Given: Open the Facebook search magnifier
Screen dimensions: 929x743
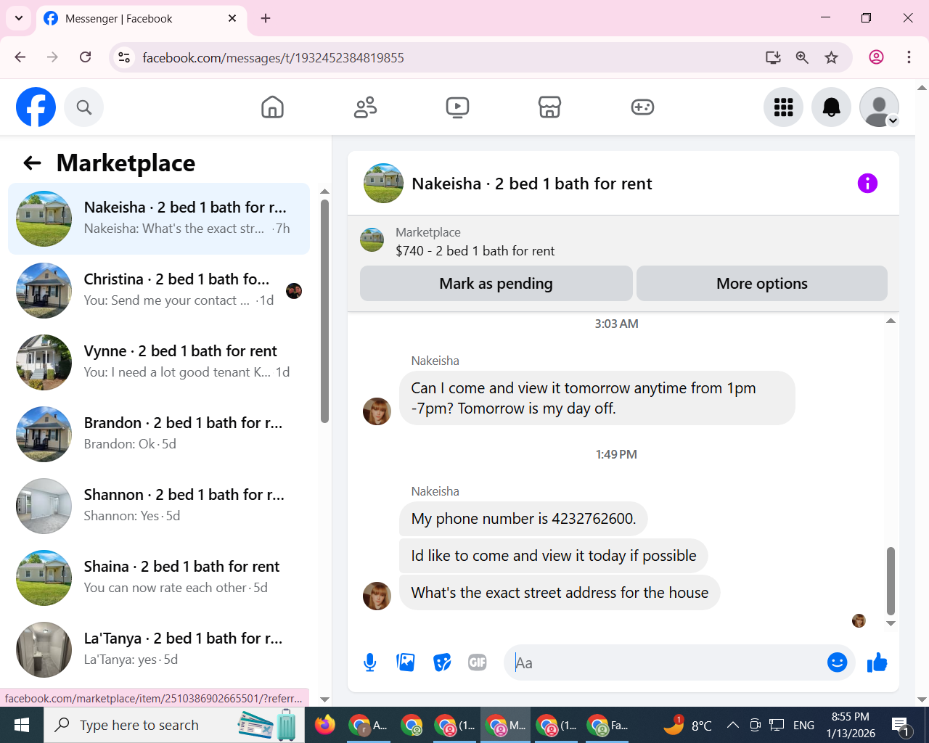Looking at the screenshot, I should (84, 107).
